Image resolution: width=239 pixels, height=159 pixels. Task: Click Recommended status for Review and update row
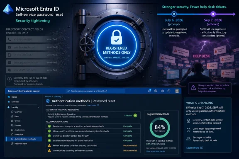[x=130, y=146]
